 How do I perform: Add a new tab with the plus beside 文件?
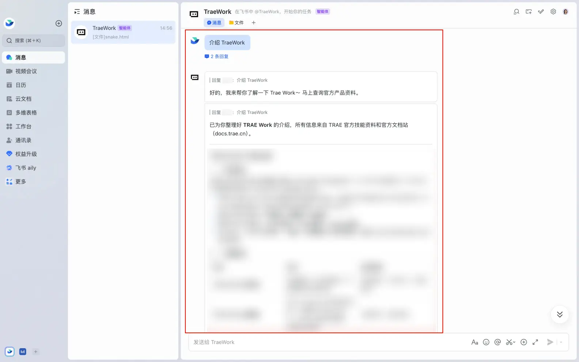click(x=254, y=23)
